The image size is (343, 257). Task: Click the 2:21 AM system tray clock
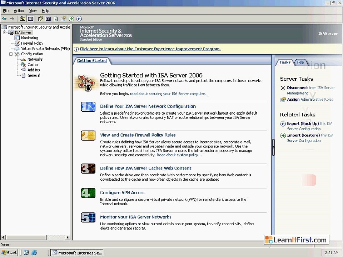point(332,253)
